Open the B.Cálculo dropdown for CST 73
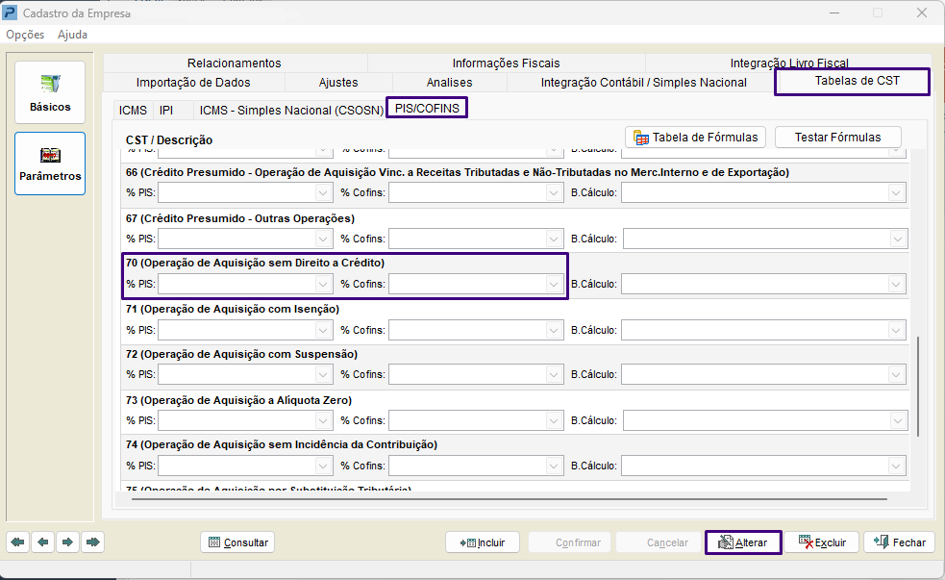Viewport: 945px width, 580px height. (x=897, y=421)
